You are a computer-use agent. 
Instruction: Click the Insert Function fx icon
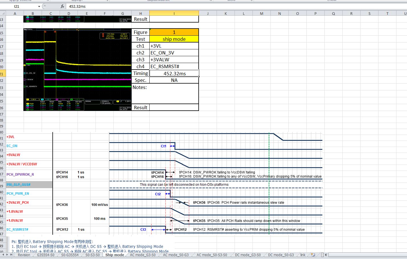point(62,6)
